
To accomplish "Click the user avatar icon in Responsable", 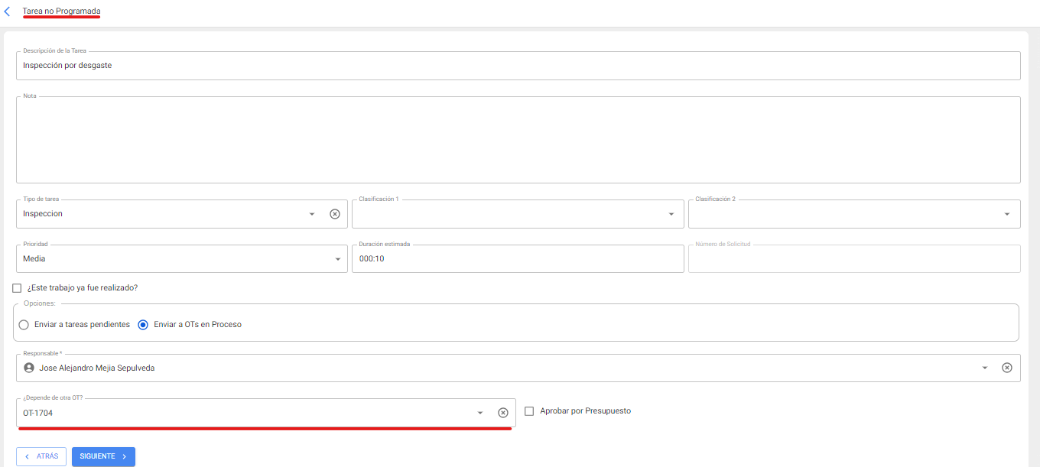I will [29, 368].
